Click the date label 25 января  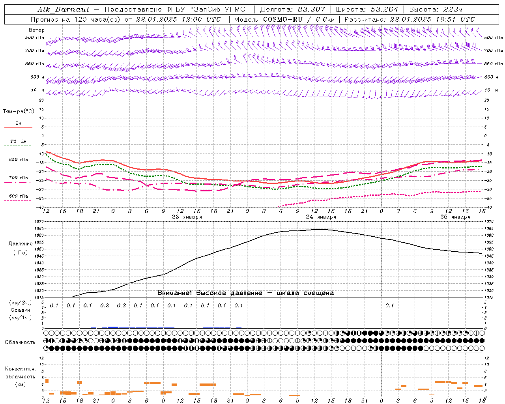(x=455, y=217)
